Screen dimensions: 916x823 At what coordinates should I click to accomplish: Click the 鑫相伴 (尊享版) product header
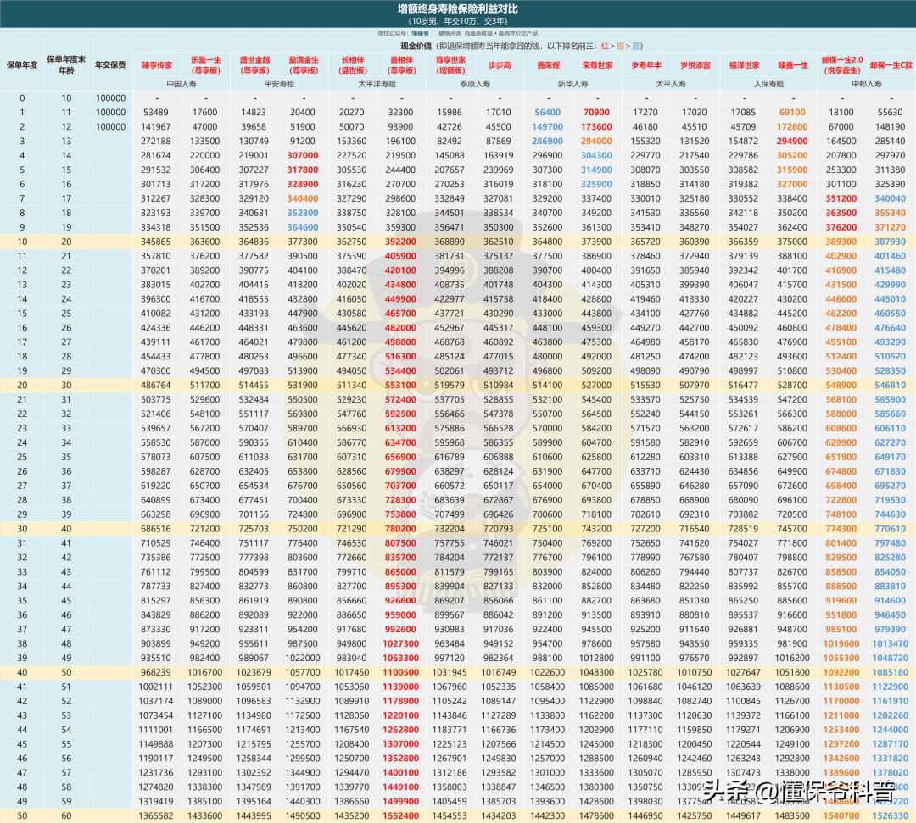(x=401, y=65)
